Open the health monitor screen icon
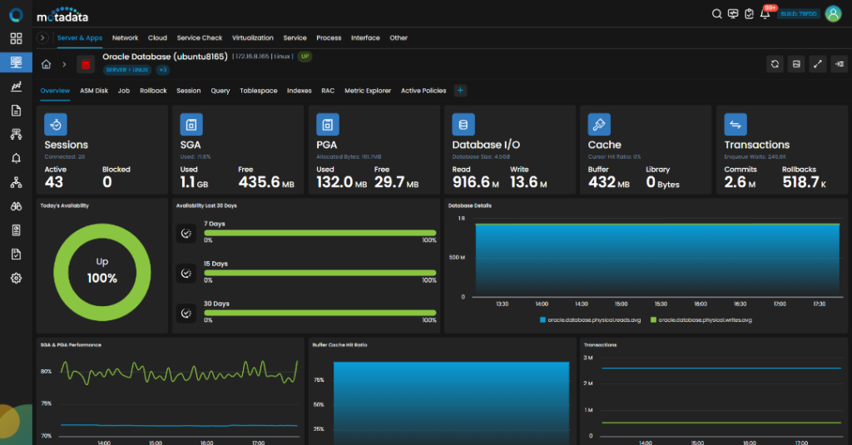852x445 pixels. click(x=732, y=13)
